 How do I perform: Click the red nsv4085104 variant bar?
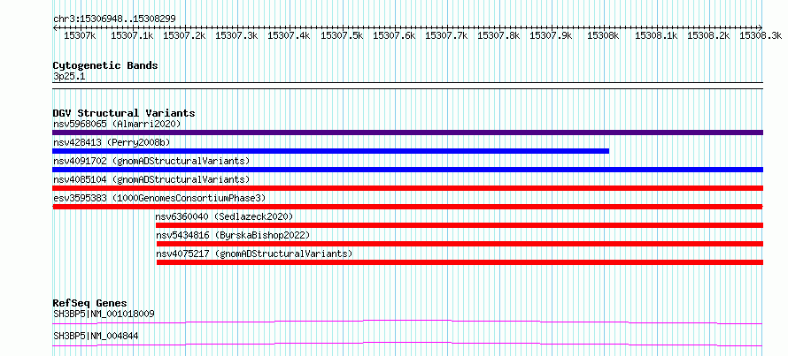tap(407, 188)
